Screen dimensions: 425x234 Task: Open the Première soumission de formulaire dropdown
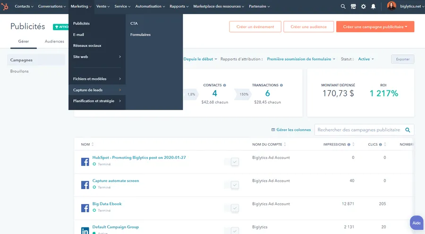click(301, 59)
